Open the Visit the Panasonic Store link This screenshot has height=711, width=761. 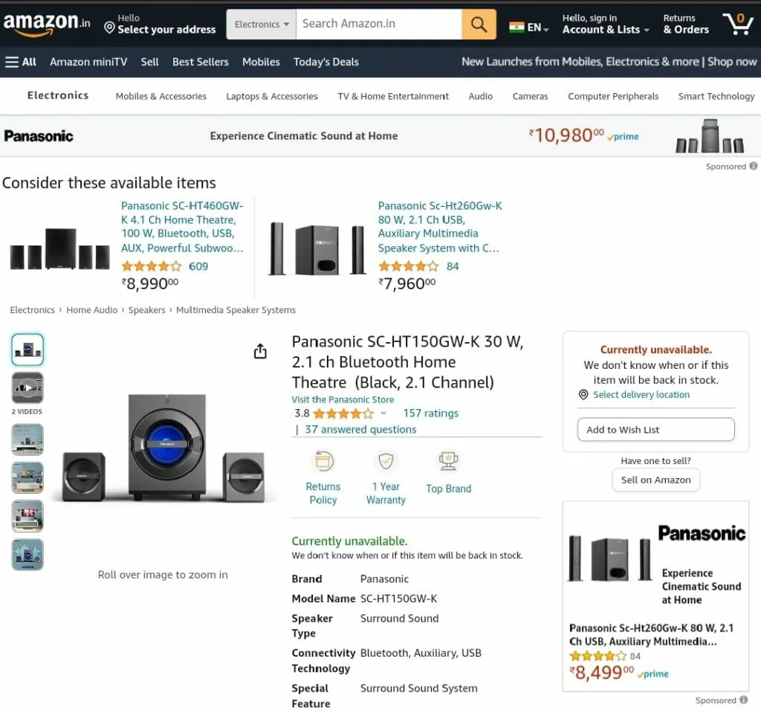click(343, 399)
